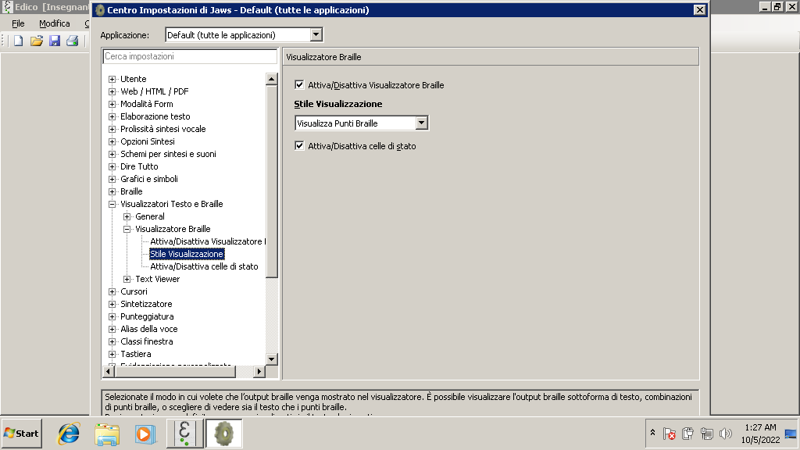The image size is (800, 450).
Task: Open Internet Explorer from the taskbar
Action: (x=69, y=434)
